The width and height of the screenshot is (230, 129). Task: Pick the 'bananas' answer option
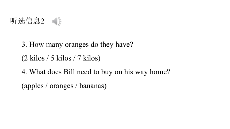(x=92, y=86)
